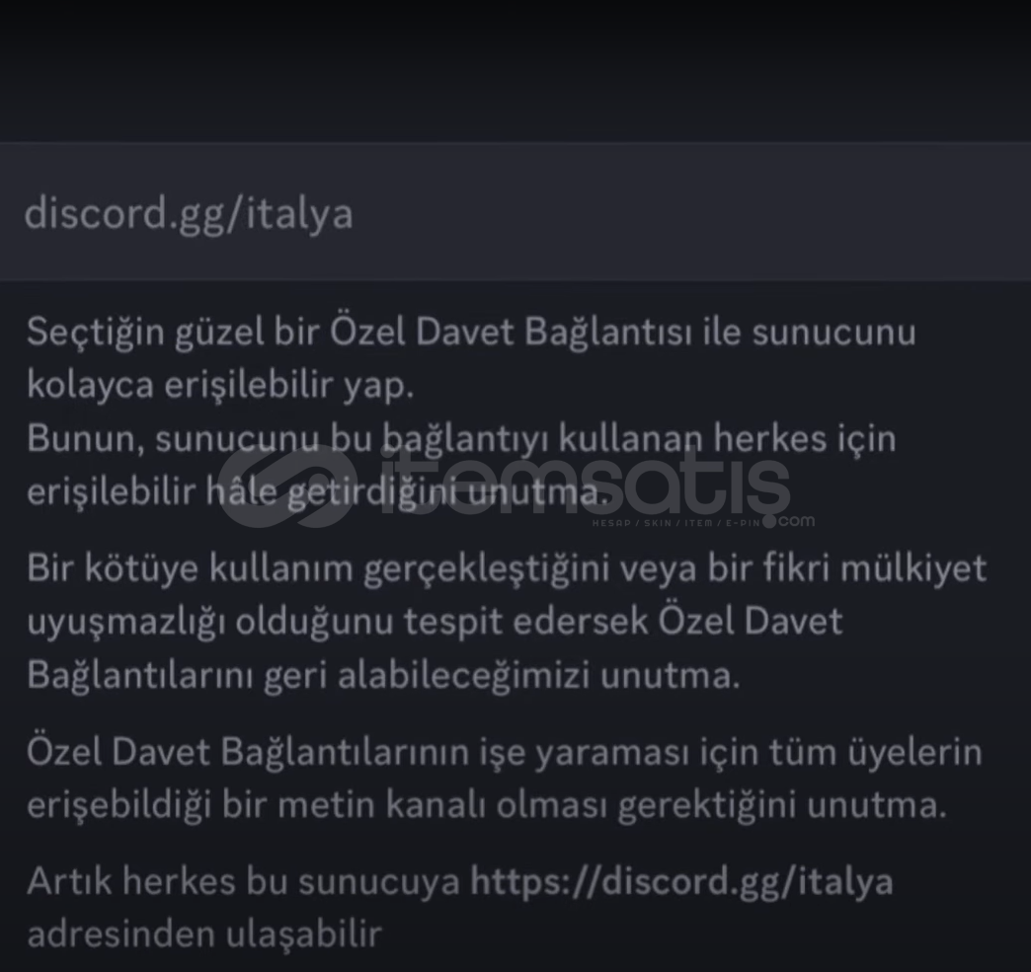Click the line starting 'Bunun, sunucunu bu bağlantıyı'
The image size is (1031, 972).
[461, 438]
